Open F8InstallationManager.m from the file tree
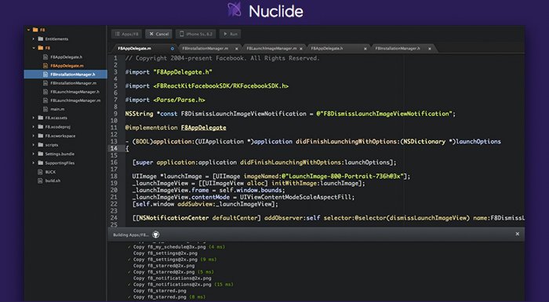Viewport: 549px width, 302px height. 73,83
